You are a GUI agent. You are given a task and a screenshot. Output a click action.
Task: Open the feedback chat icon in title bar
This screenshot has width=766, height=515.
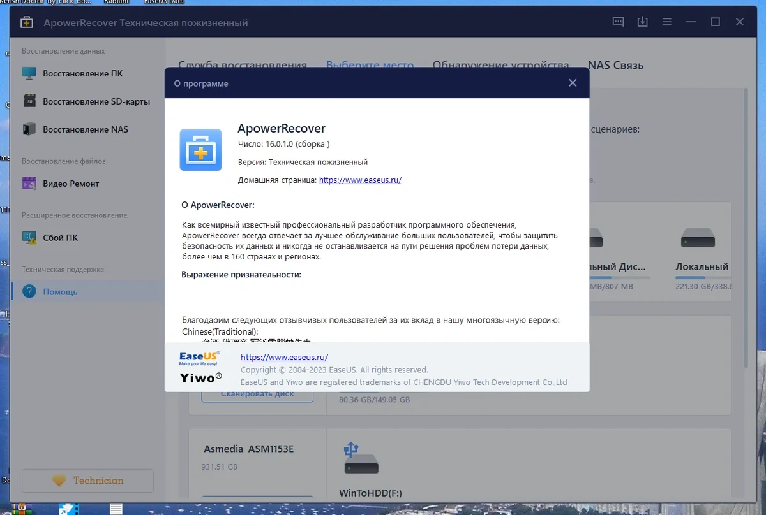pos(618,22)
